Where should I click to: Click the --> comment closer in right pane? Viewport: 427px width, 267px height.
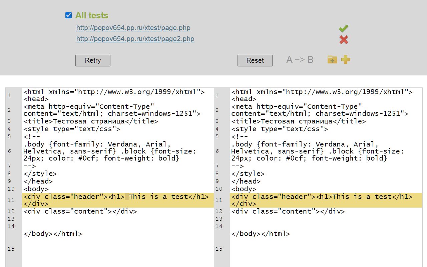pos(238,166)
